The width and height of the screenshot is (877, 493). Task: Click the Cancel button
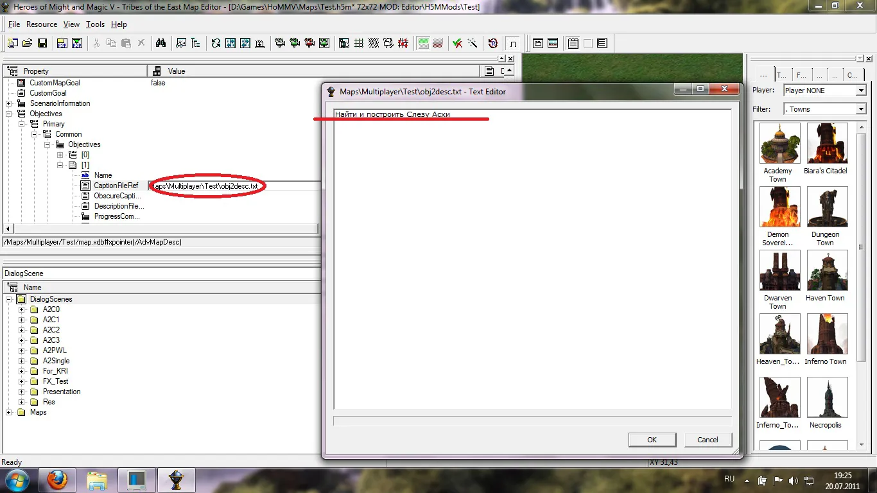708,440
